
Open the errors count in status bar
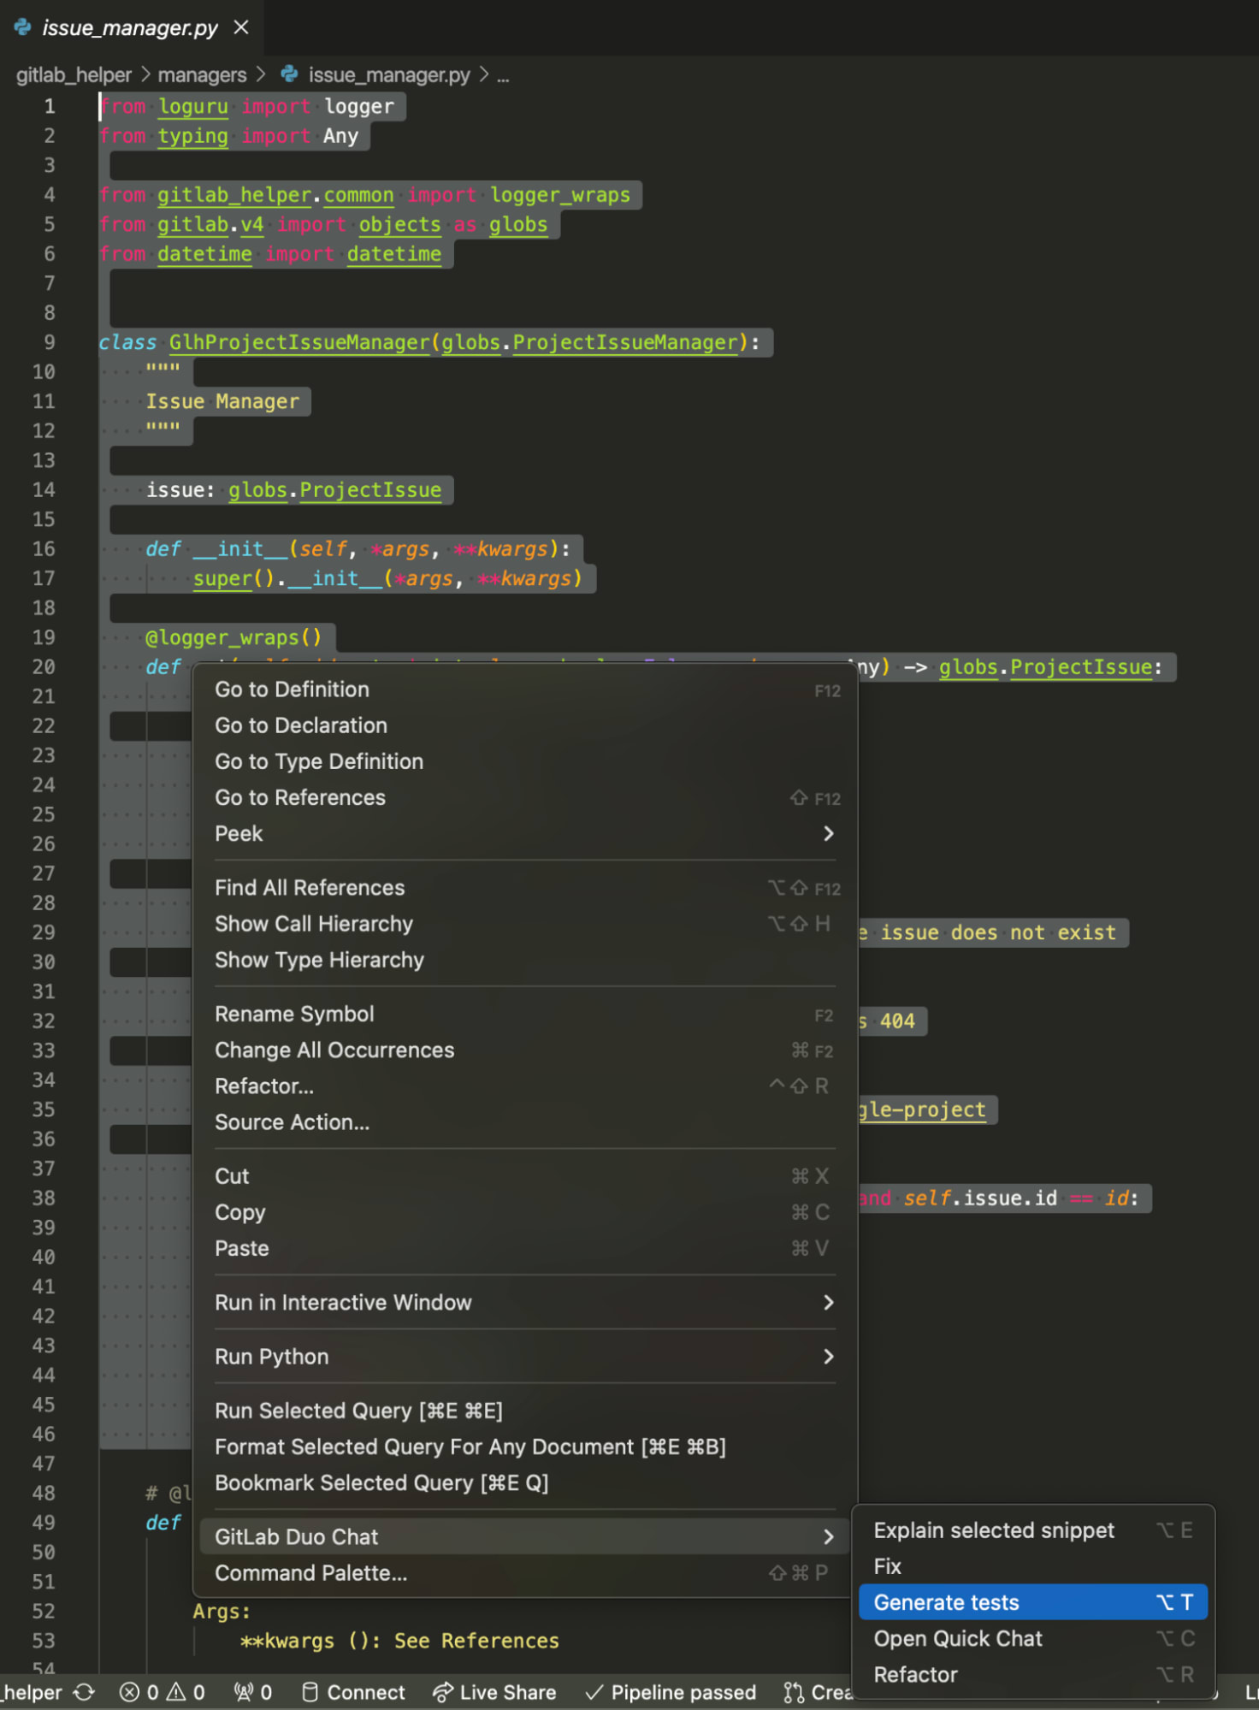tap(139, 1692)
